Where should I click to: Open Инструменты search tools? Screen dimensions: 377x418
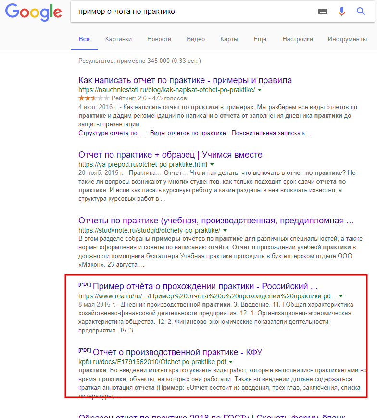pyautogui.click(x=347, y=39)
